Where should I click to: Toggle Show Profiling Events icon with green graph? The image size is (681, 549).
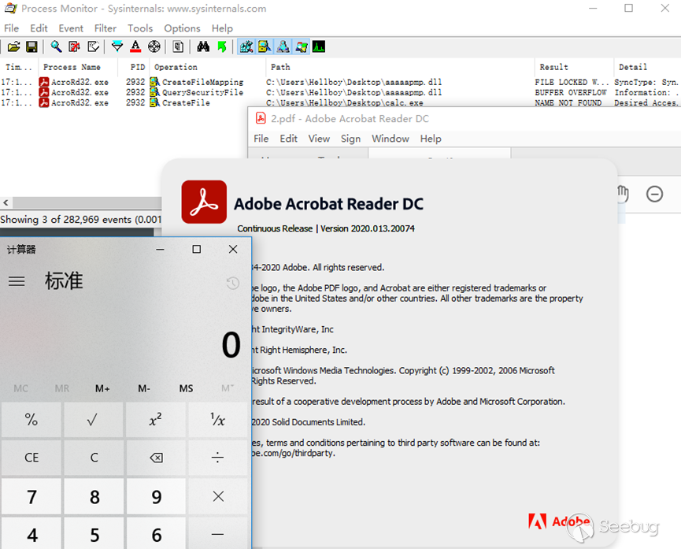click(x=319, y=46)
